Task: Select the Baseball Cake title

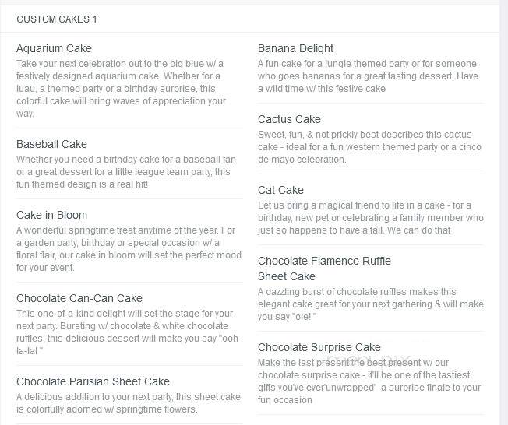Action: click(52, 144)
